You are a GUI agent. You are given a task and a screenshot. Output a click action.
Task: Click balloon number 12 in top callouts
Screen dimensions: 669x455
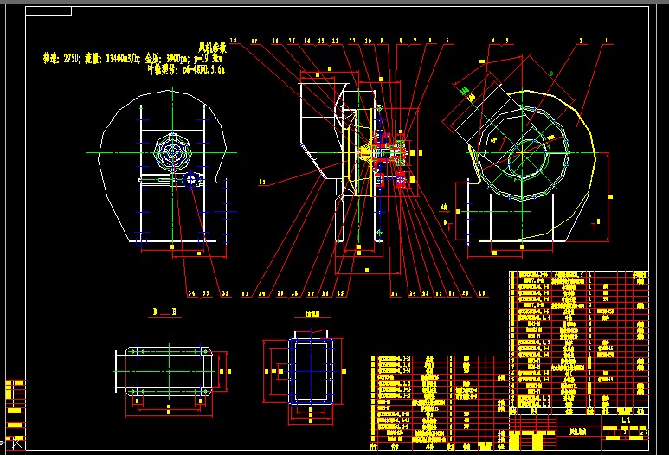(x=335, y=41)
